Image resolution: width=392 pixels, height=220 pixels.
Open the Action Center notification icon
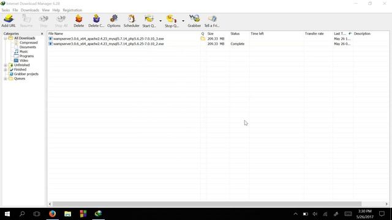point(382,214)
